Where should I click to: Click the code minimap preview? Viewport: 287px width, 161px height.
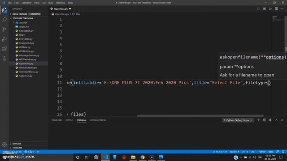pos(278,19)
